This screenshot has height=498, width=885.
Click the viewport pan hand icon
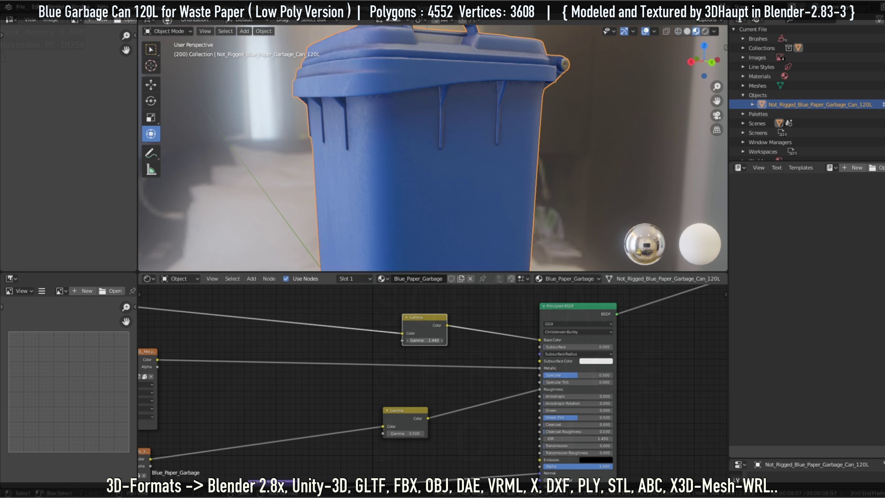coord(717,101)
